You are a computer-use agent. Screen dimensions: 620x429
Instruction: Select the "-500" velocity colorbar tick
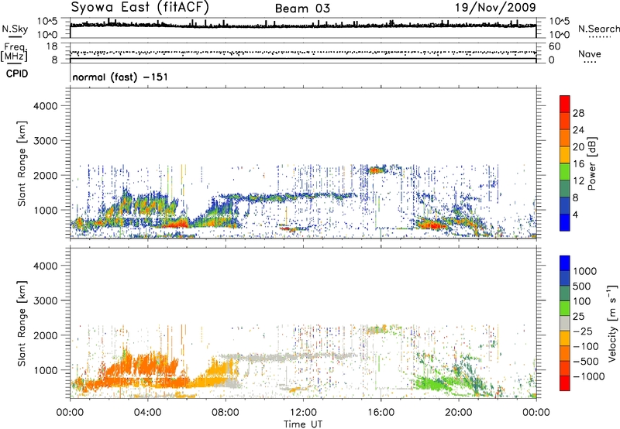tap(586, 362)
